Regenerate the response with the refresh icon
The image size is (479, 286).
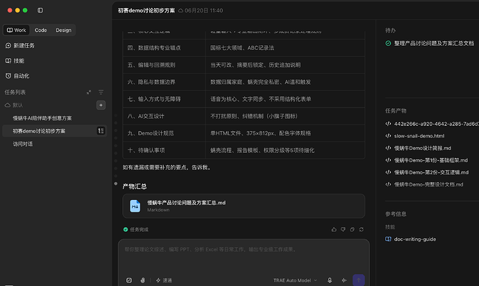coord(362,230)
